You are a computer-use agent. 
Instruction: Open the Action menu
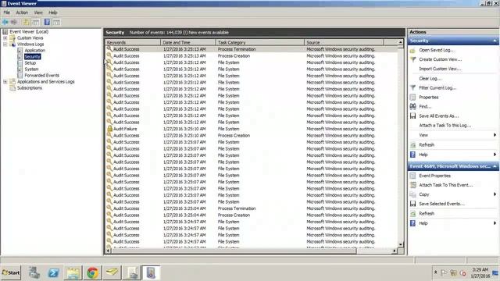click(22, 12)
